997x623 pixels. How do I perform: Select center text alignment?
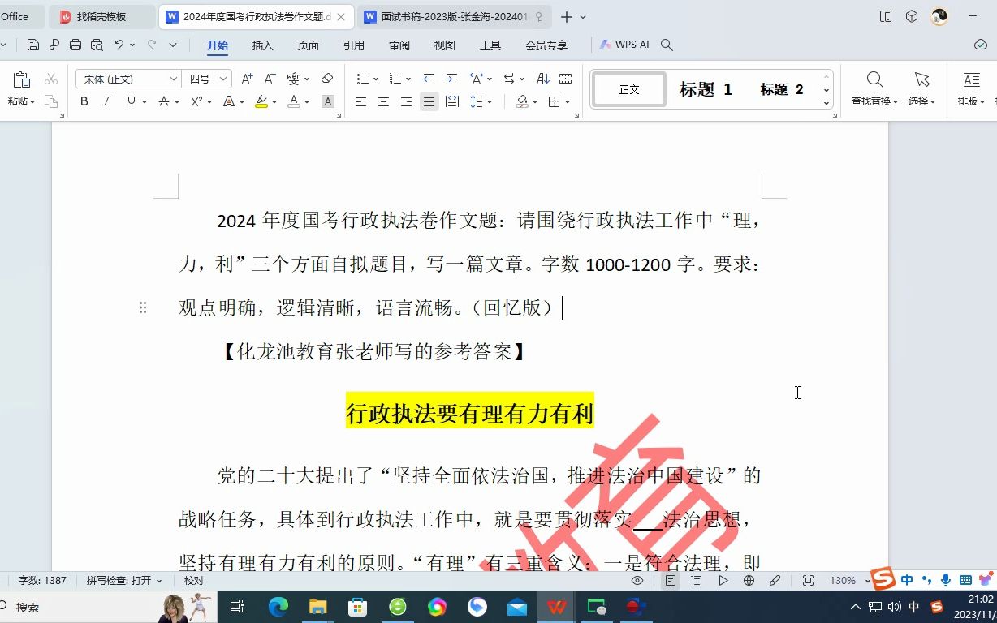click(382, 101)
